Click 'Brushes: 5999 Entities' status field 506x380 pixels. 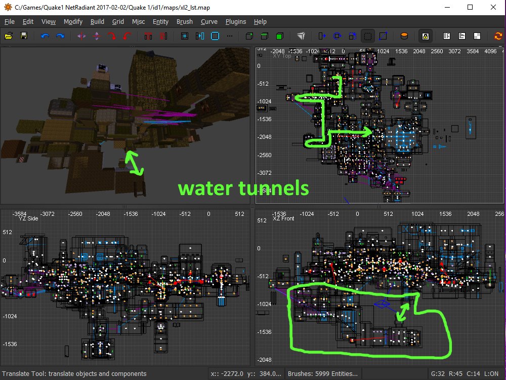click(x=322, y=373)
